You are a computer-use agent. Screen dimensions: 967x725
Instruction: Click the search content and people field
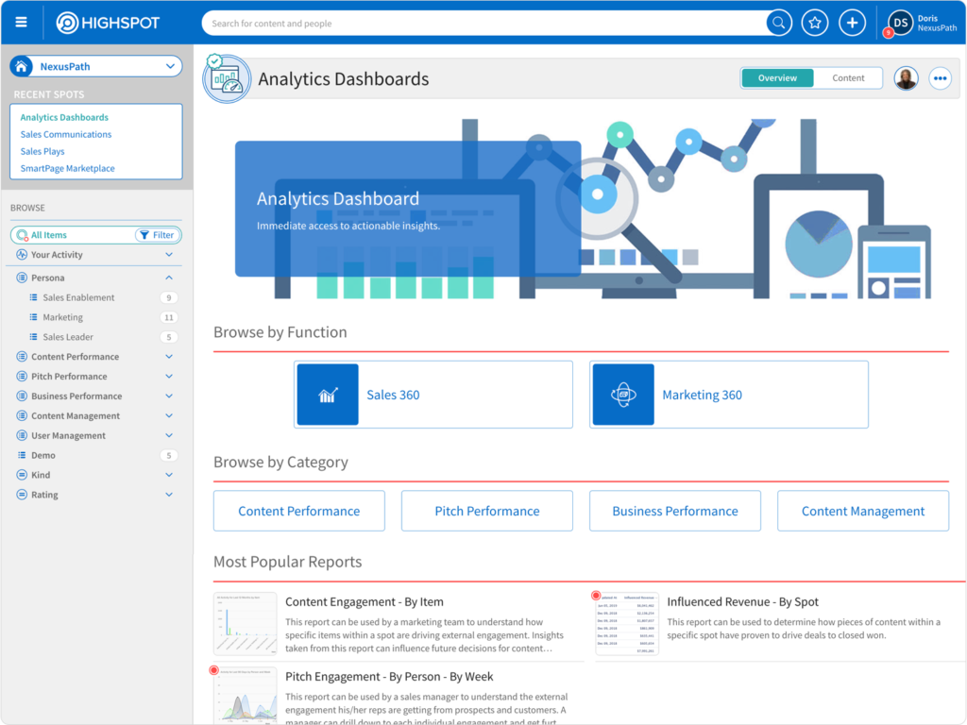(484, 24)
